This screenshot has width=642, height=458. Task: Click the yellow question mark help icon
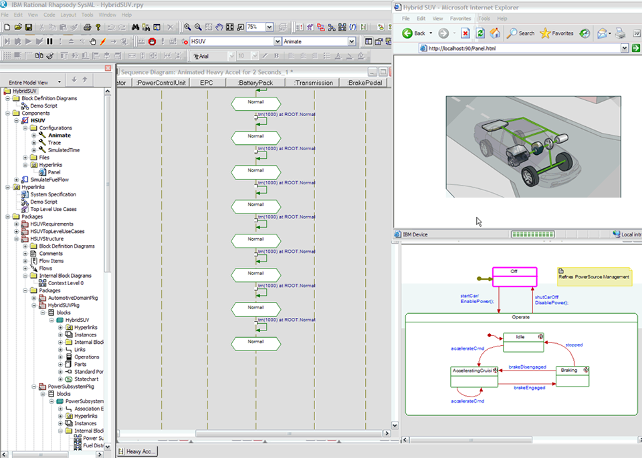[98, 27]
